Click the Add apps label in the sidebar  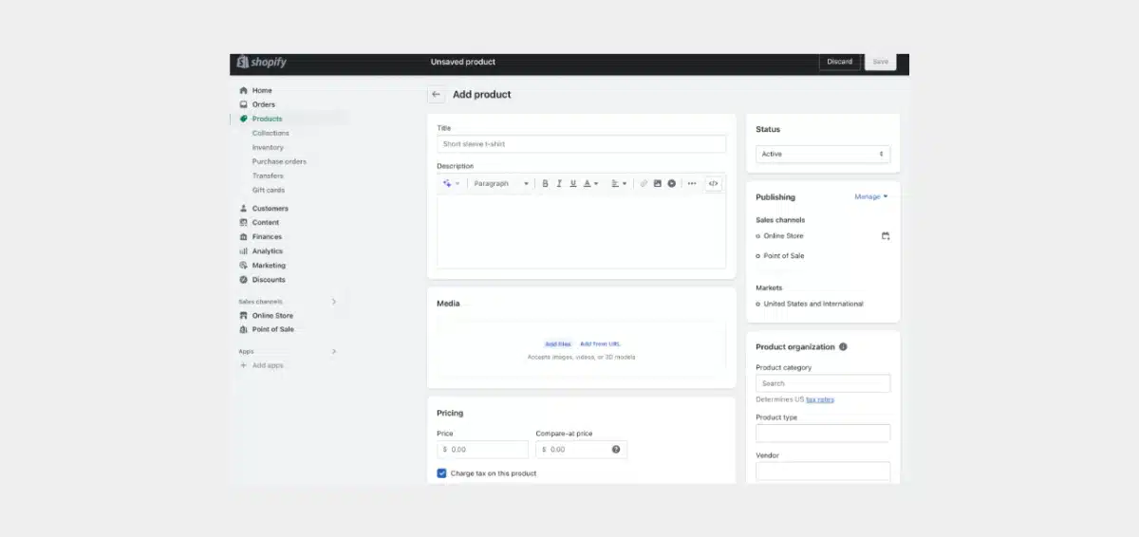[x=268, y=365]
